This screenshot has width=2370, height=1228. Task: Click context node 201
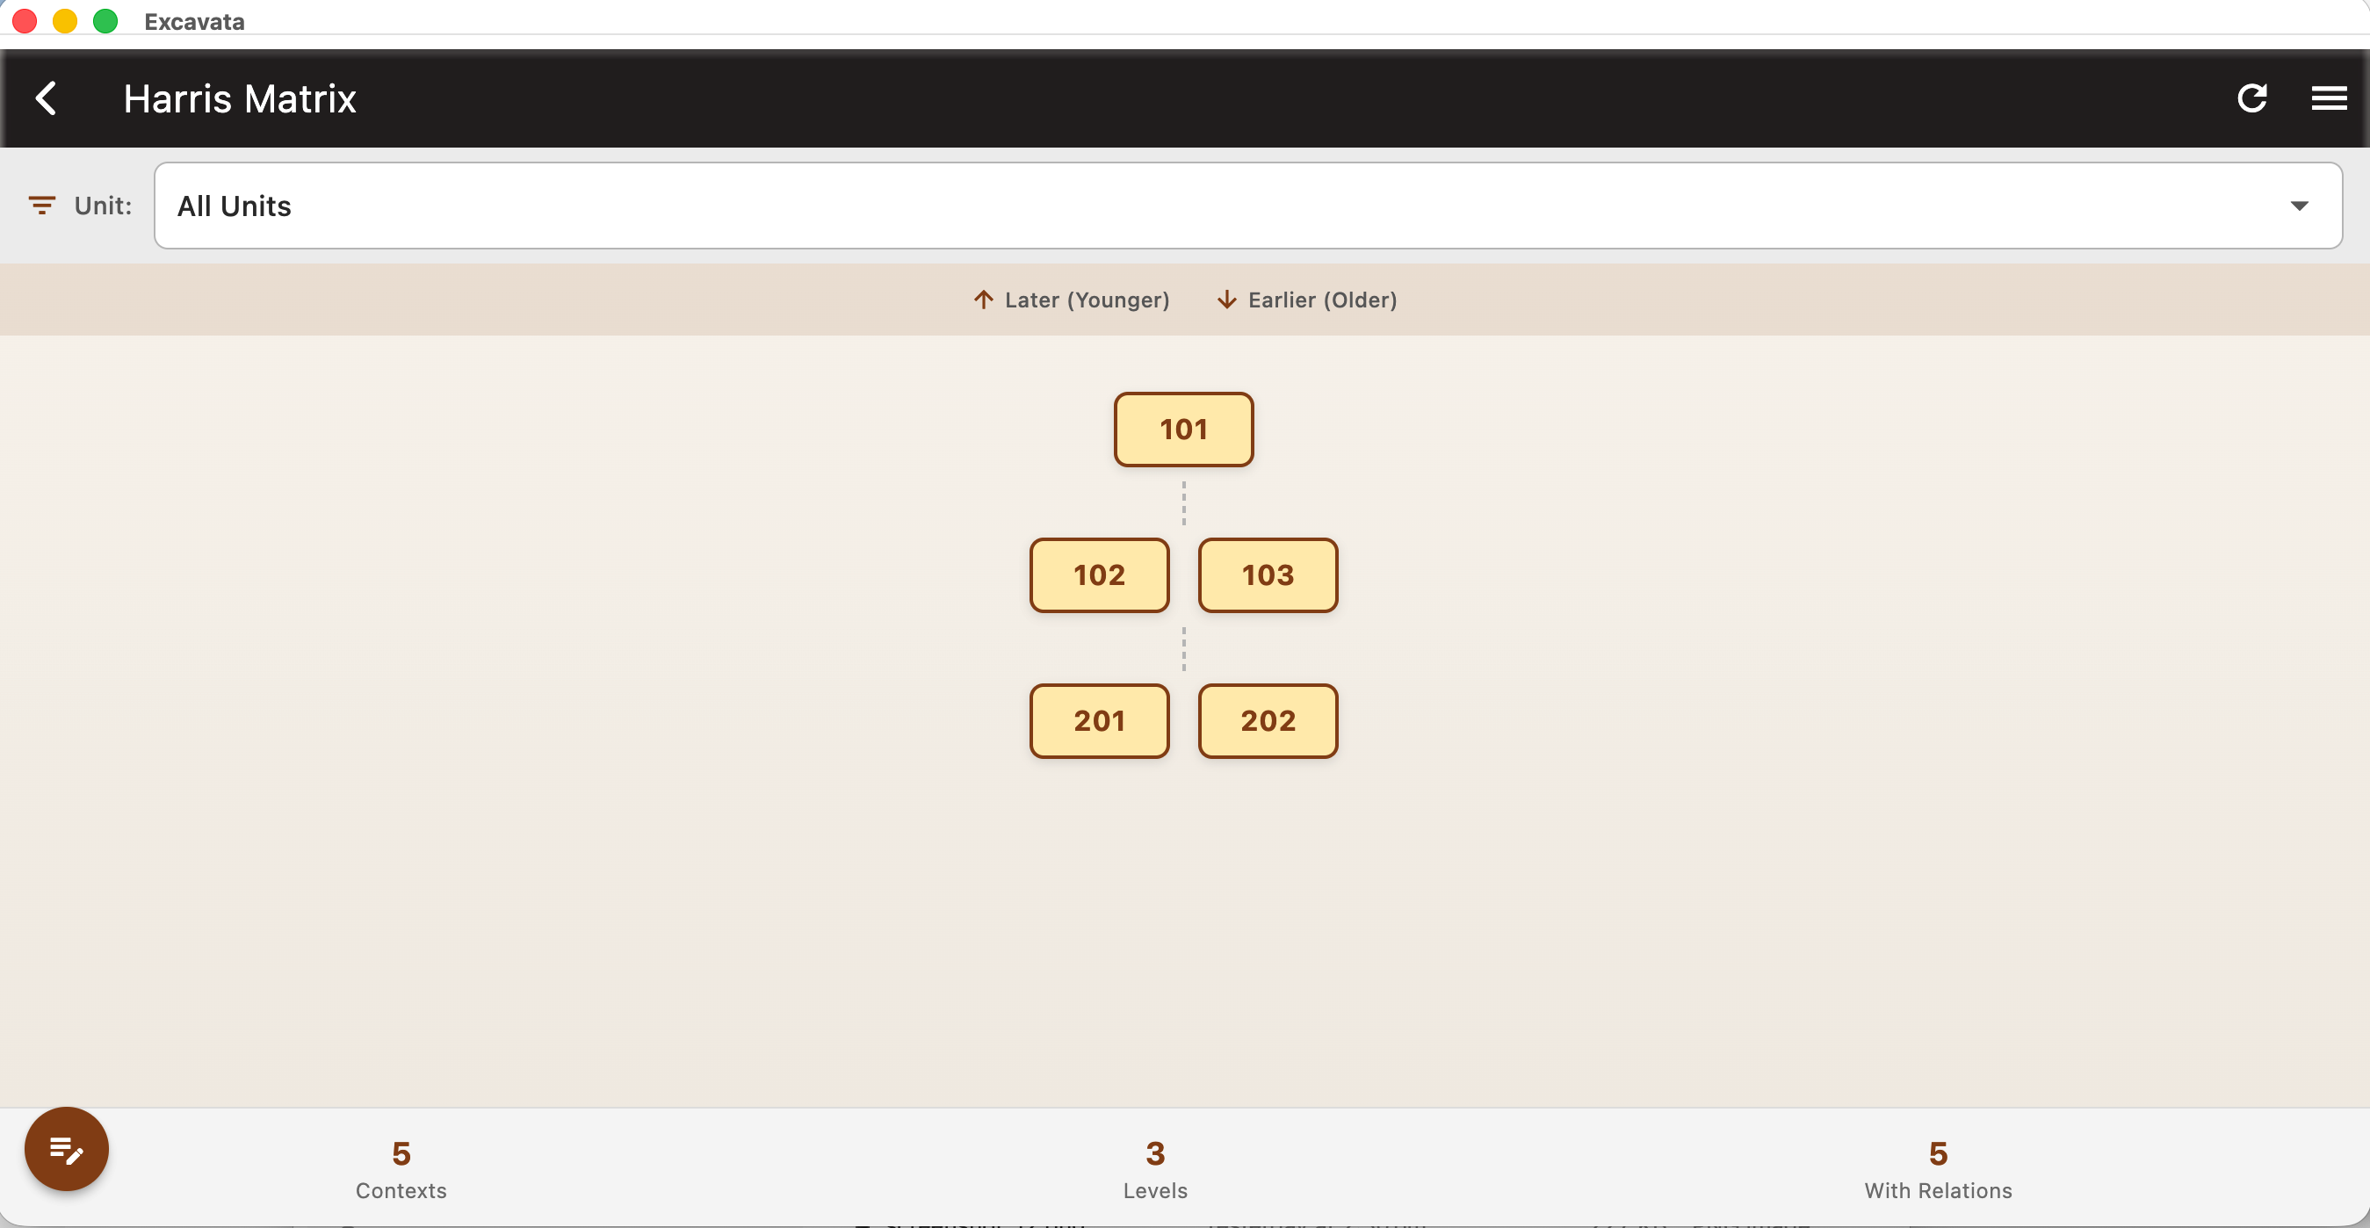tap(1099, 721)
